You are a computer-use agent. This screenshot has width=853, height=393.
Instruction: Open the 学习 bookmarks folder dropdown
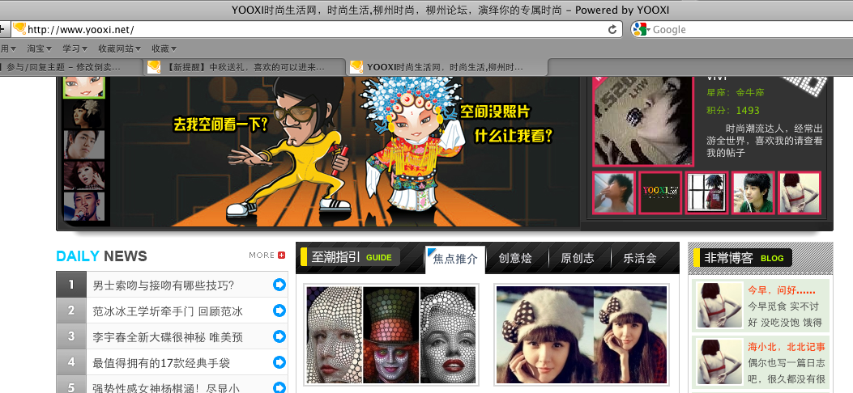[75, 49]
